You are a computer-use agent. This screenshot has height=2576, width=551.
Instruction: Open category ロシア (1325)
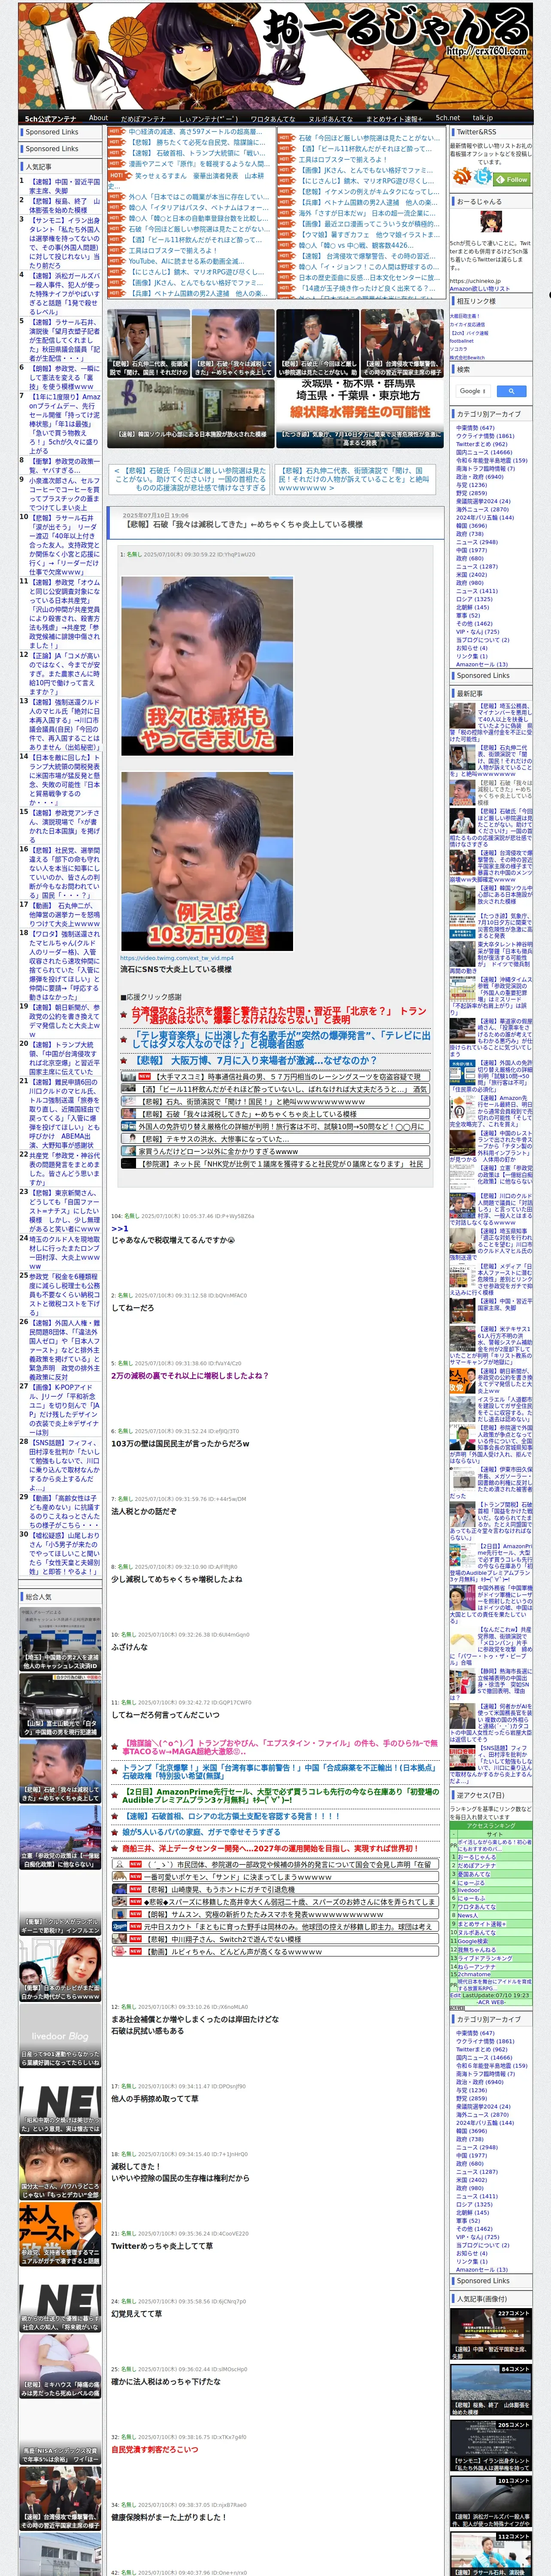tap(474, 599)
